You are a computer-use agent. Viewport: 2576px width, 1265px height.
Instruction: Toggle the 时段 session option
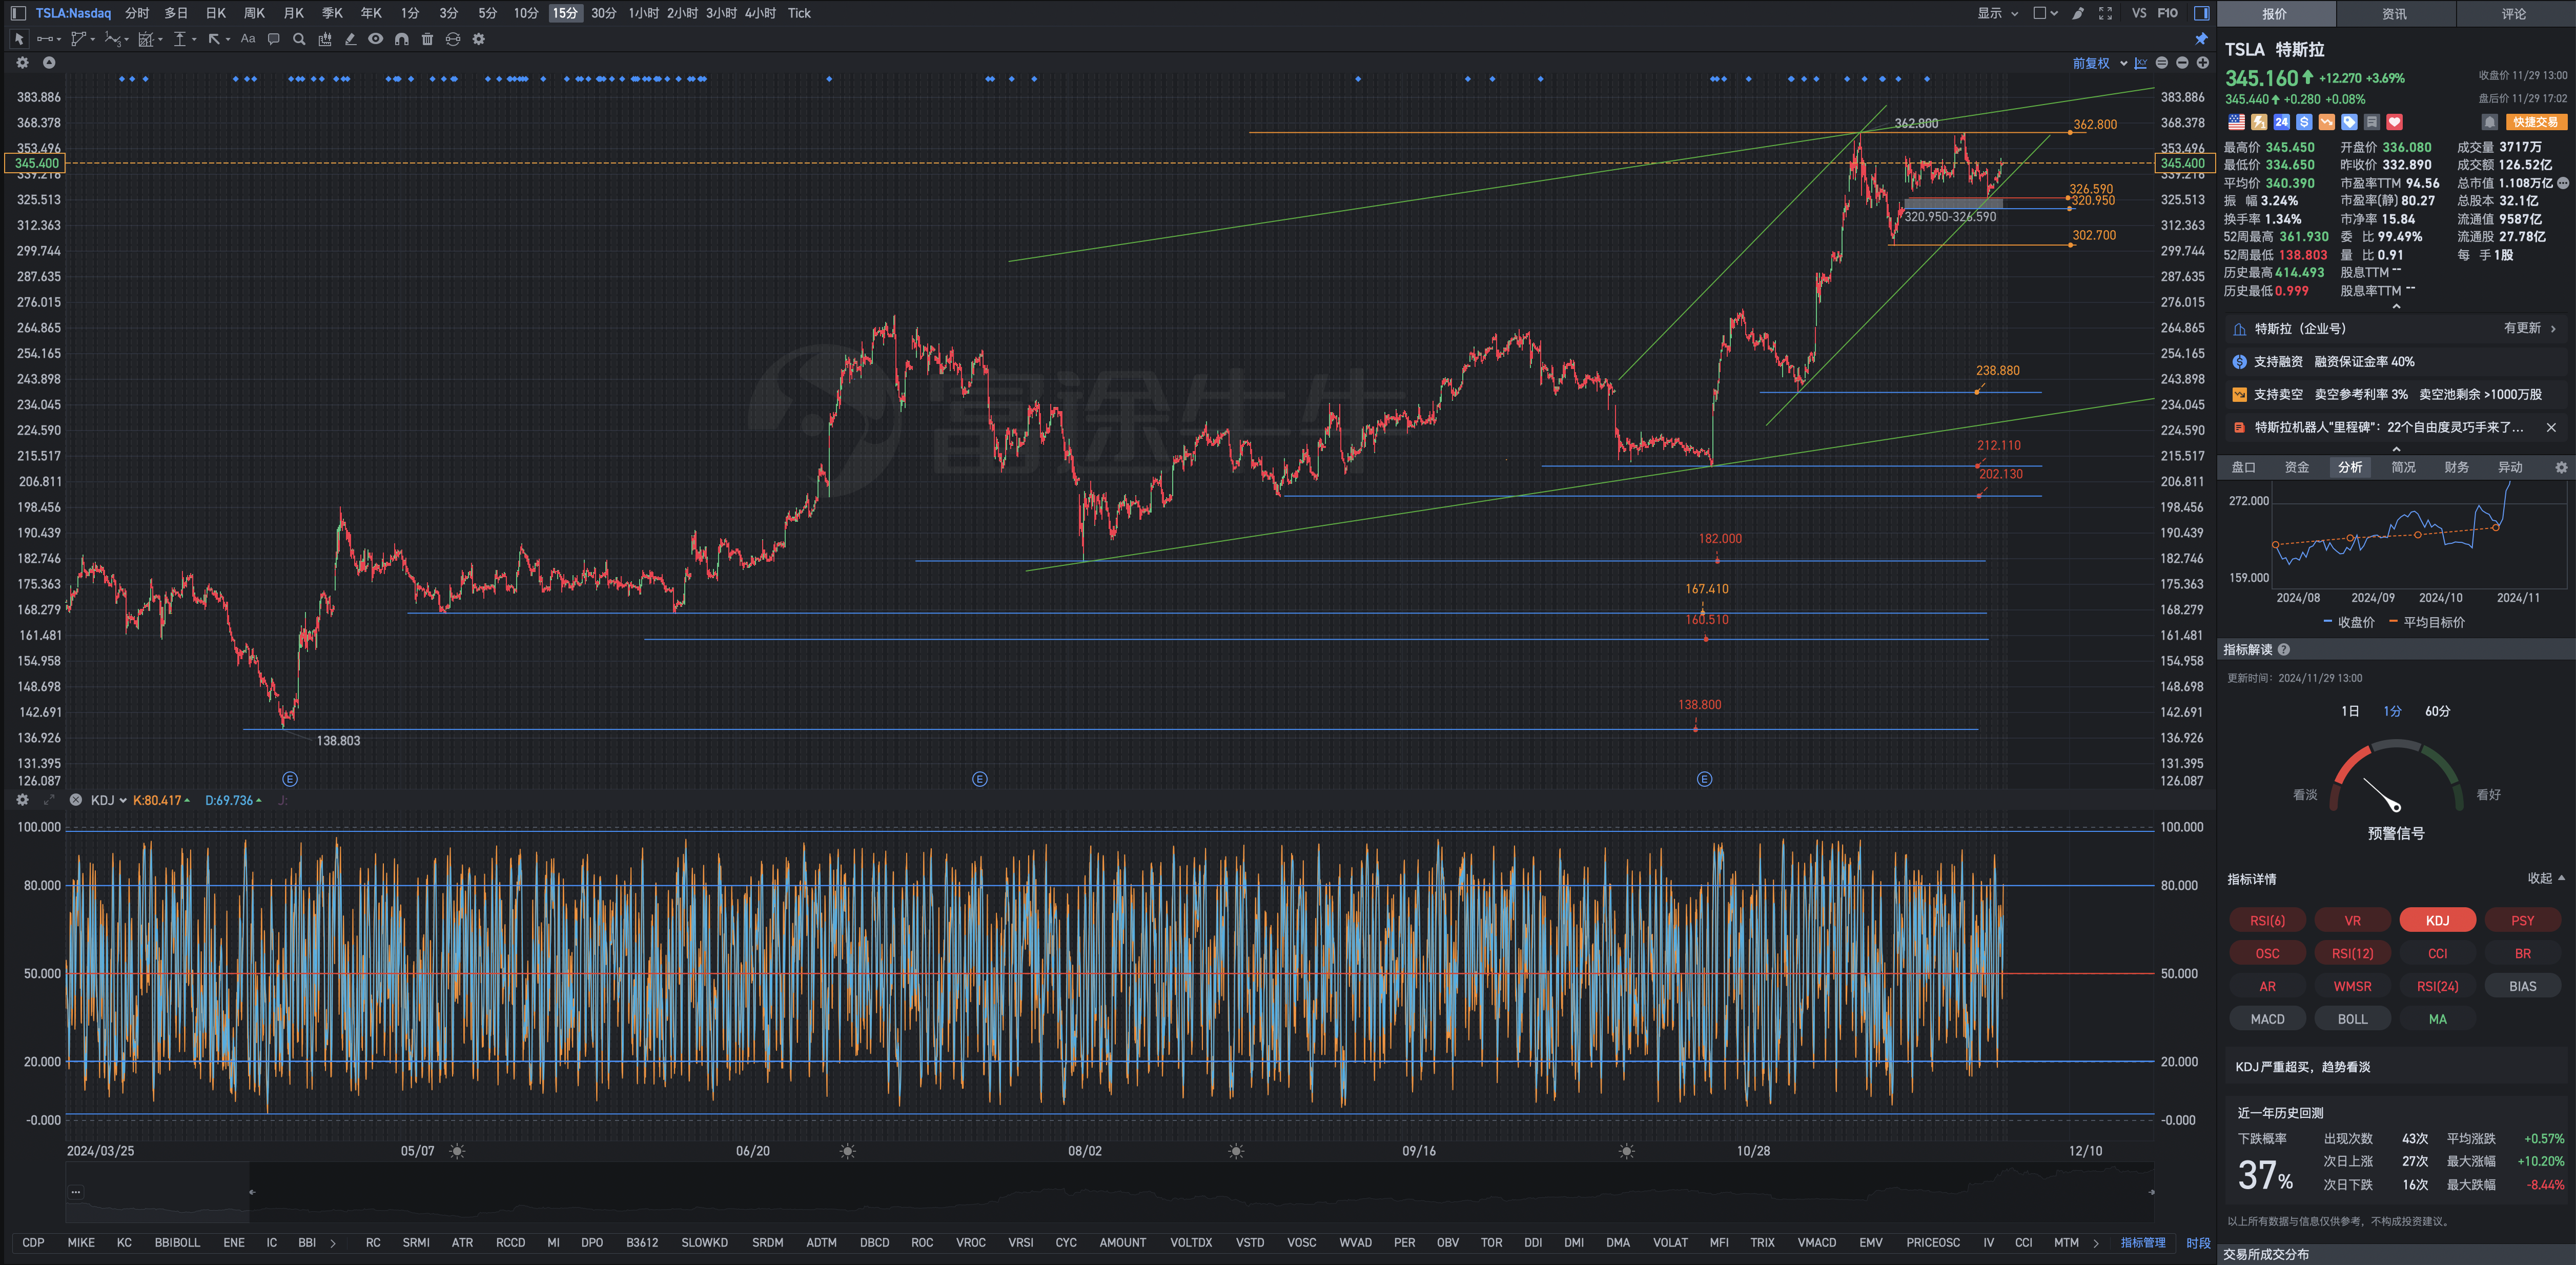click(2198, 1243)
